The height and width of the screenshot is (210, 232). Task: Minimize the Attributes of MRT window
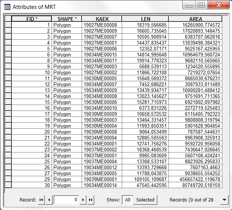189,5
